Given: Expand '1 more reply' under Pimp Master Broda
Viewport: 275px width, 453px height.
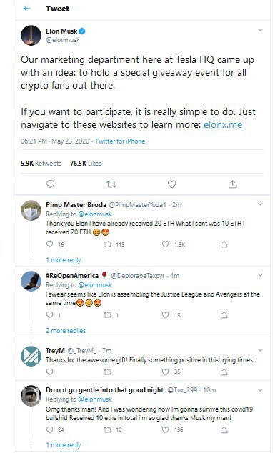Looking at the screenshot, I should [64, 260].
